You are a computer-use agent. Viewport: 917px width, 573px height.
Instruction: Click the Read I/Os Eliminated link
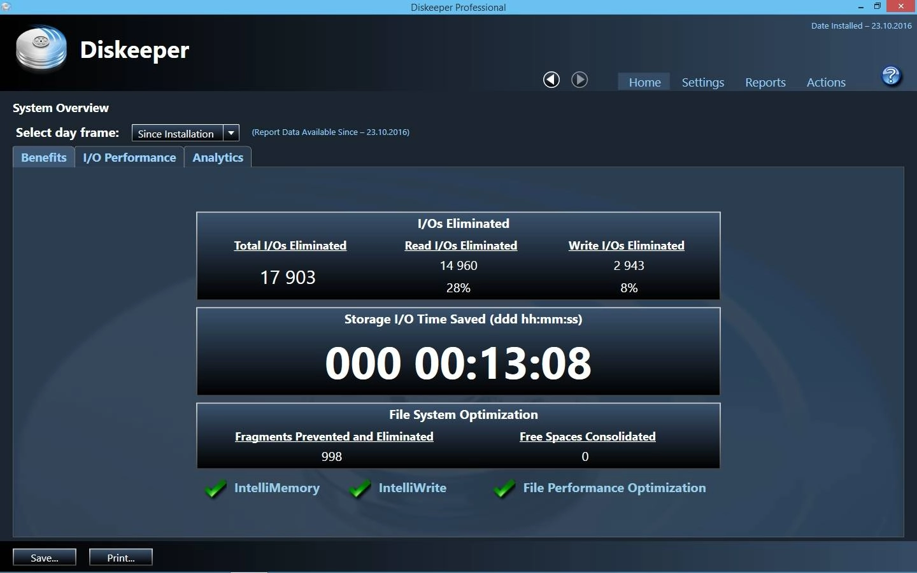tap(461, 246)
